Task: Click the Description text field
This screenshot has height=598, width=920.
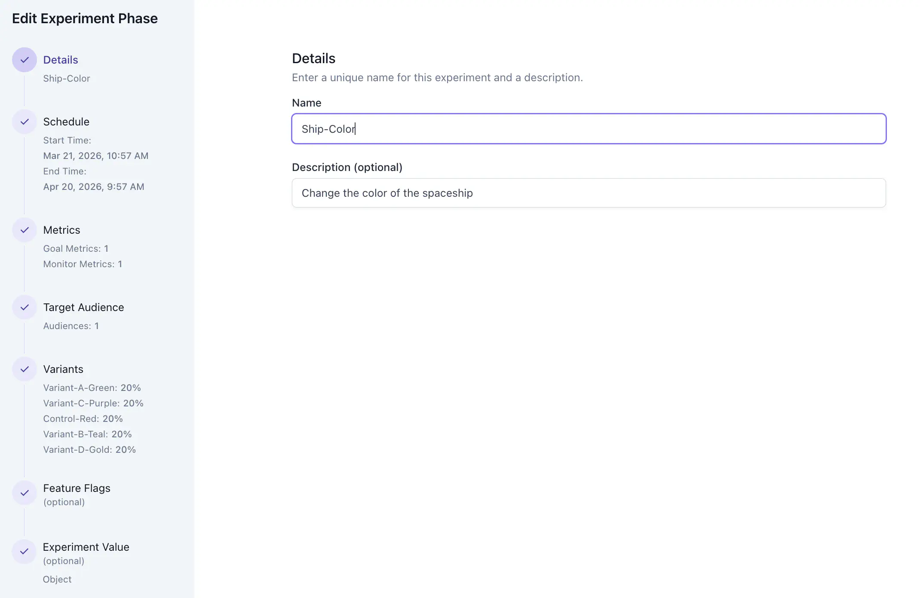Action: (589, 193)
